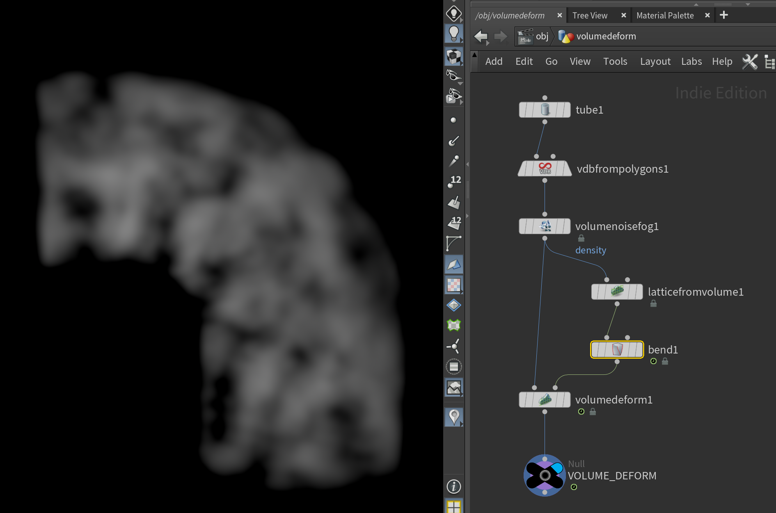Toggle the checkered cube display option
Image resolution: width=776 pixels, height=513 pixels.
(453, 57)
